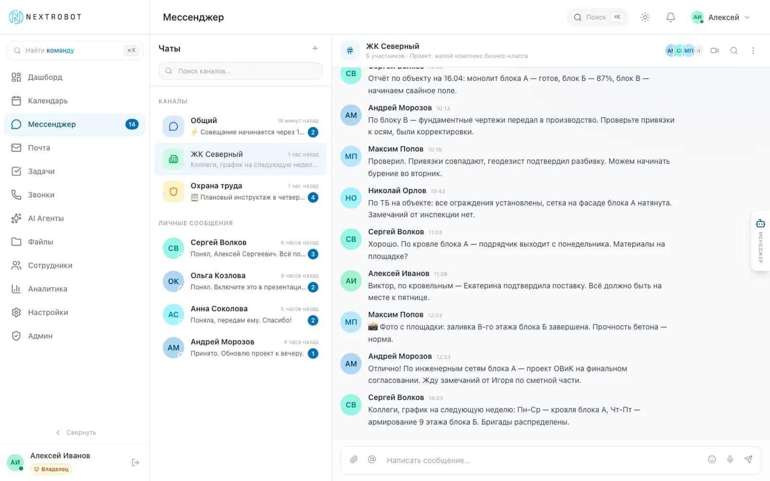Open the global Поиск field in header
This screenshot has height=481, width=770.
[x=598, y=17]
